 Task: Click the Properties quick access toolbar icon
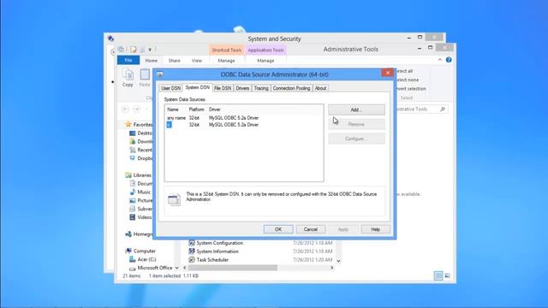point(134,50)
